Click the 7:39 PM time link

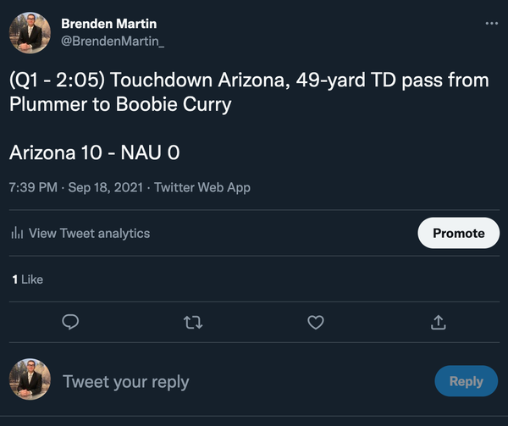[x=33, y=187]
